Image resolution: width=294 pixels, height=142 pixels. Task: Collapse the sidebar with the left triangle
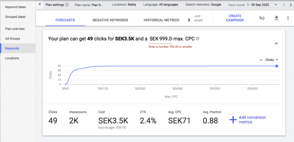pyautogui.click(x=39, y=5)
